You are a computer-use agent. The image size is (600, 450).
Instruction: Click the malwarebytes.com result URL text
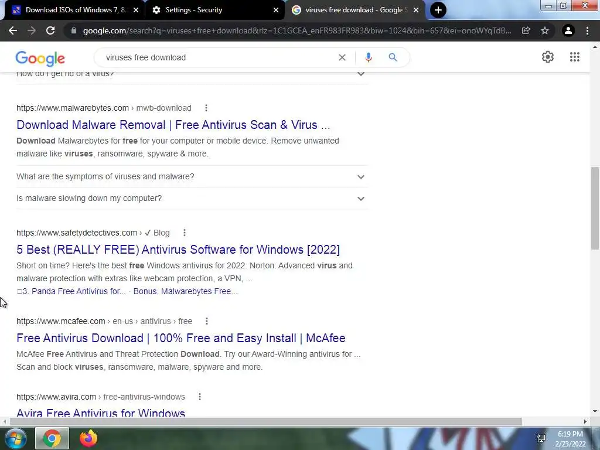[104, 108]
